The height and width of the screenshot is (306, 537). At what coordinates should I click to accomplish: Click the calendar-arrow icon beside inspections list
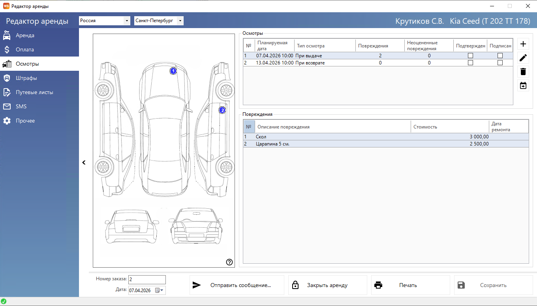(x=523, y=85)
